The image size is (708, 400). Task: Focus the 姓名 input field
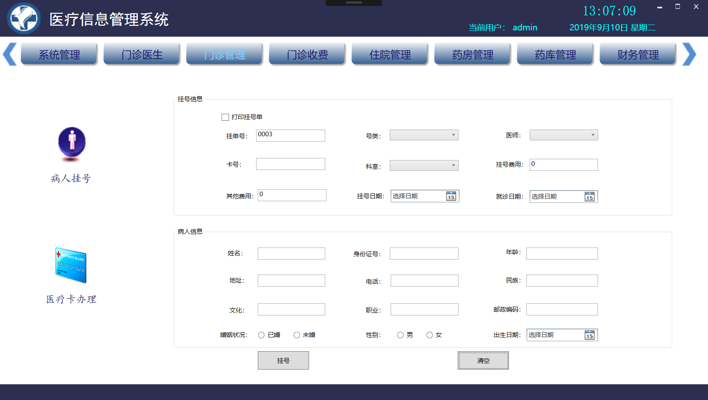(292, 253)
